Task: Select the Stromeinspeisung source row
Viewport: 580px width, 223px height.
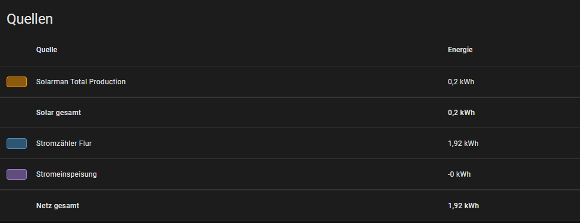Action: tap(290, 174)
